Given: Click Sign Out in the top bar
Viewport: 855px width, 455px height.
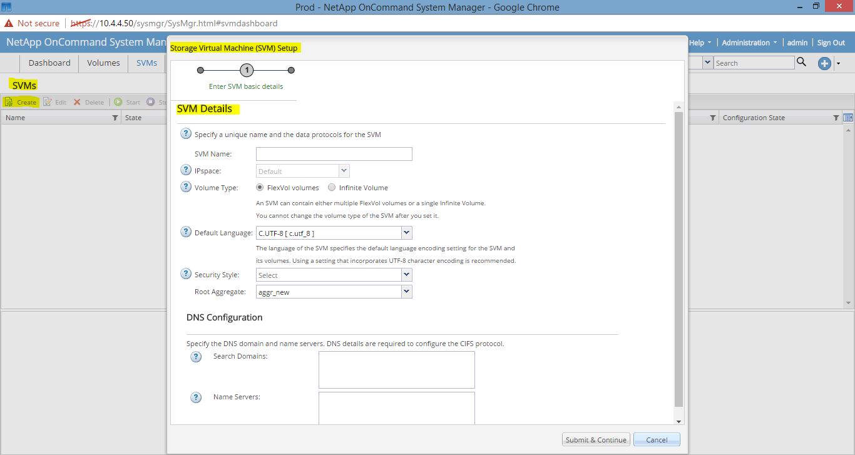Looking at the screenshot, I should click(x=831, y=43).
